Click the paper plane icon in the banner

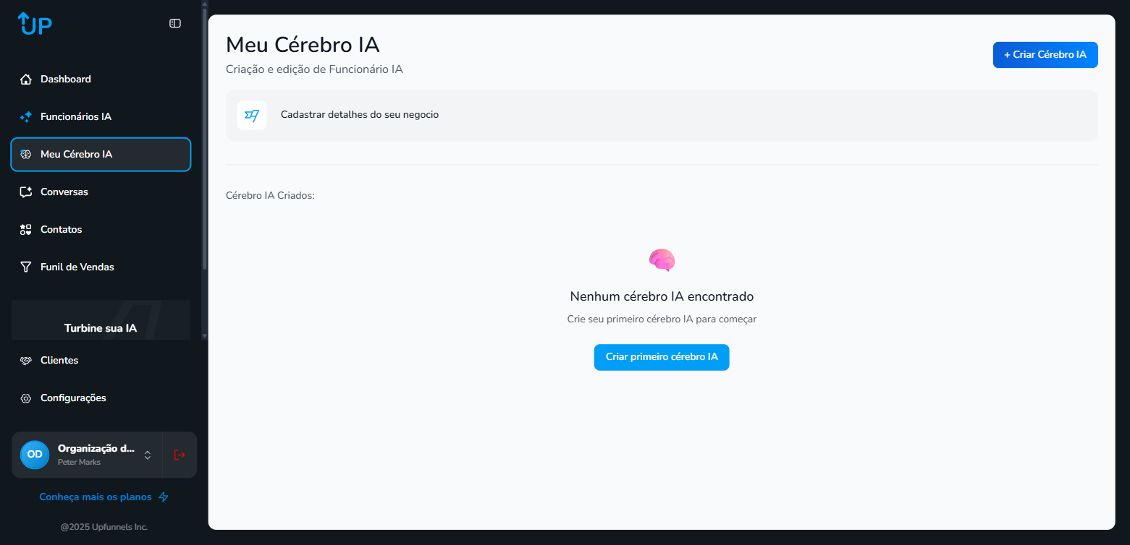point(251,115)
